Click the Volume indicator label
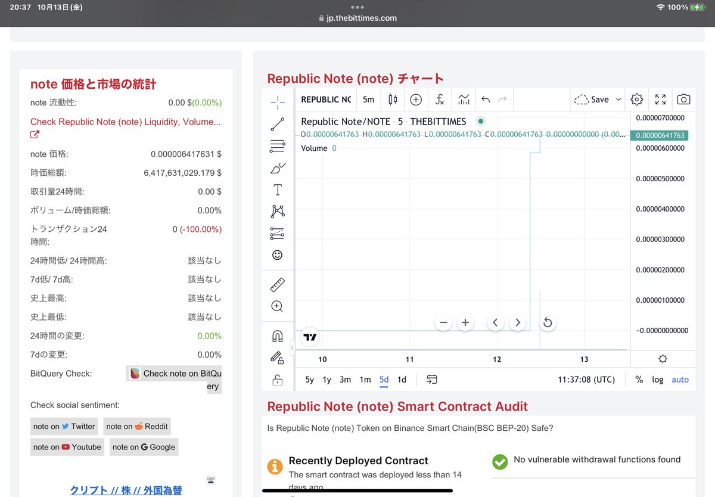 (314, 148)
